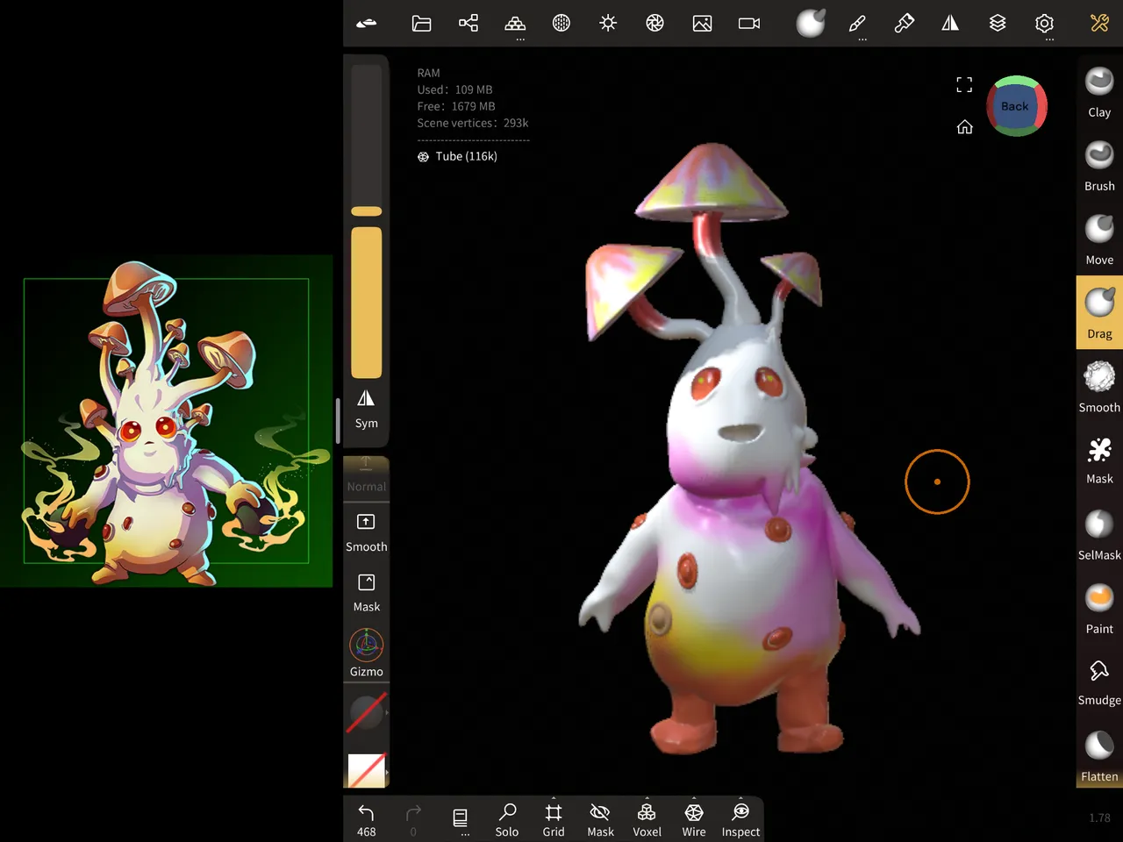Select the Move tool
The width and height of the screenshot is (1123, 842).
pos(1099,239)
